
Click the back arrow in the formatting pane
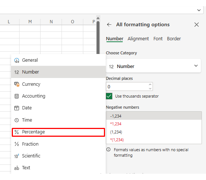click(x=109, y=25)
